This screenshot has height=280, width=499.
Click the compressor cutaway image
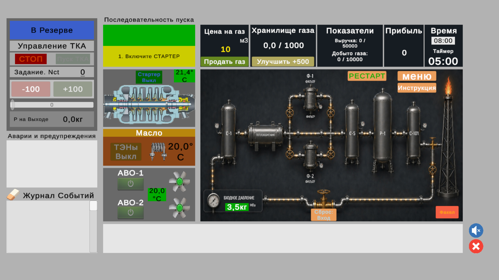pos(149,104)
